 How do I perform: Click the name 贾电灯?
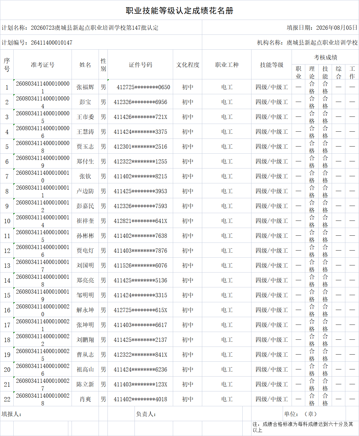click(x=85, y=251)
